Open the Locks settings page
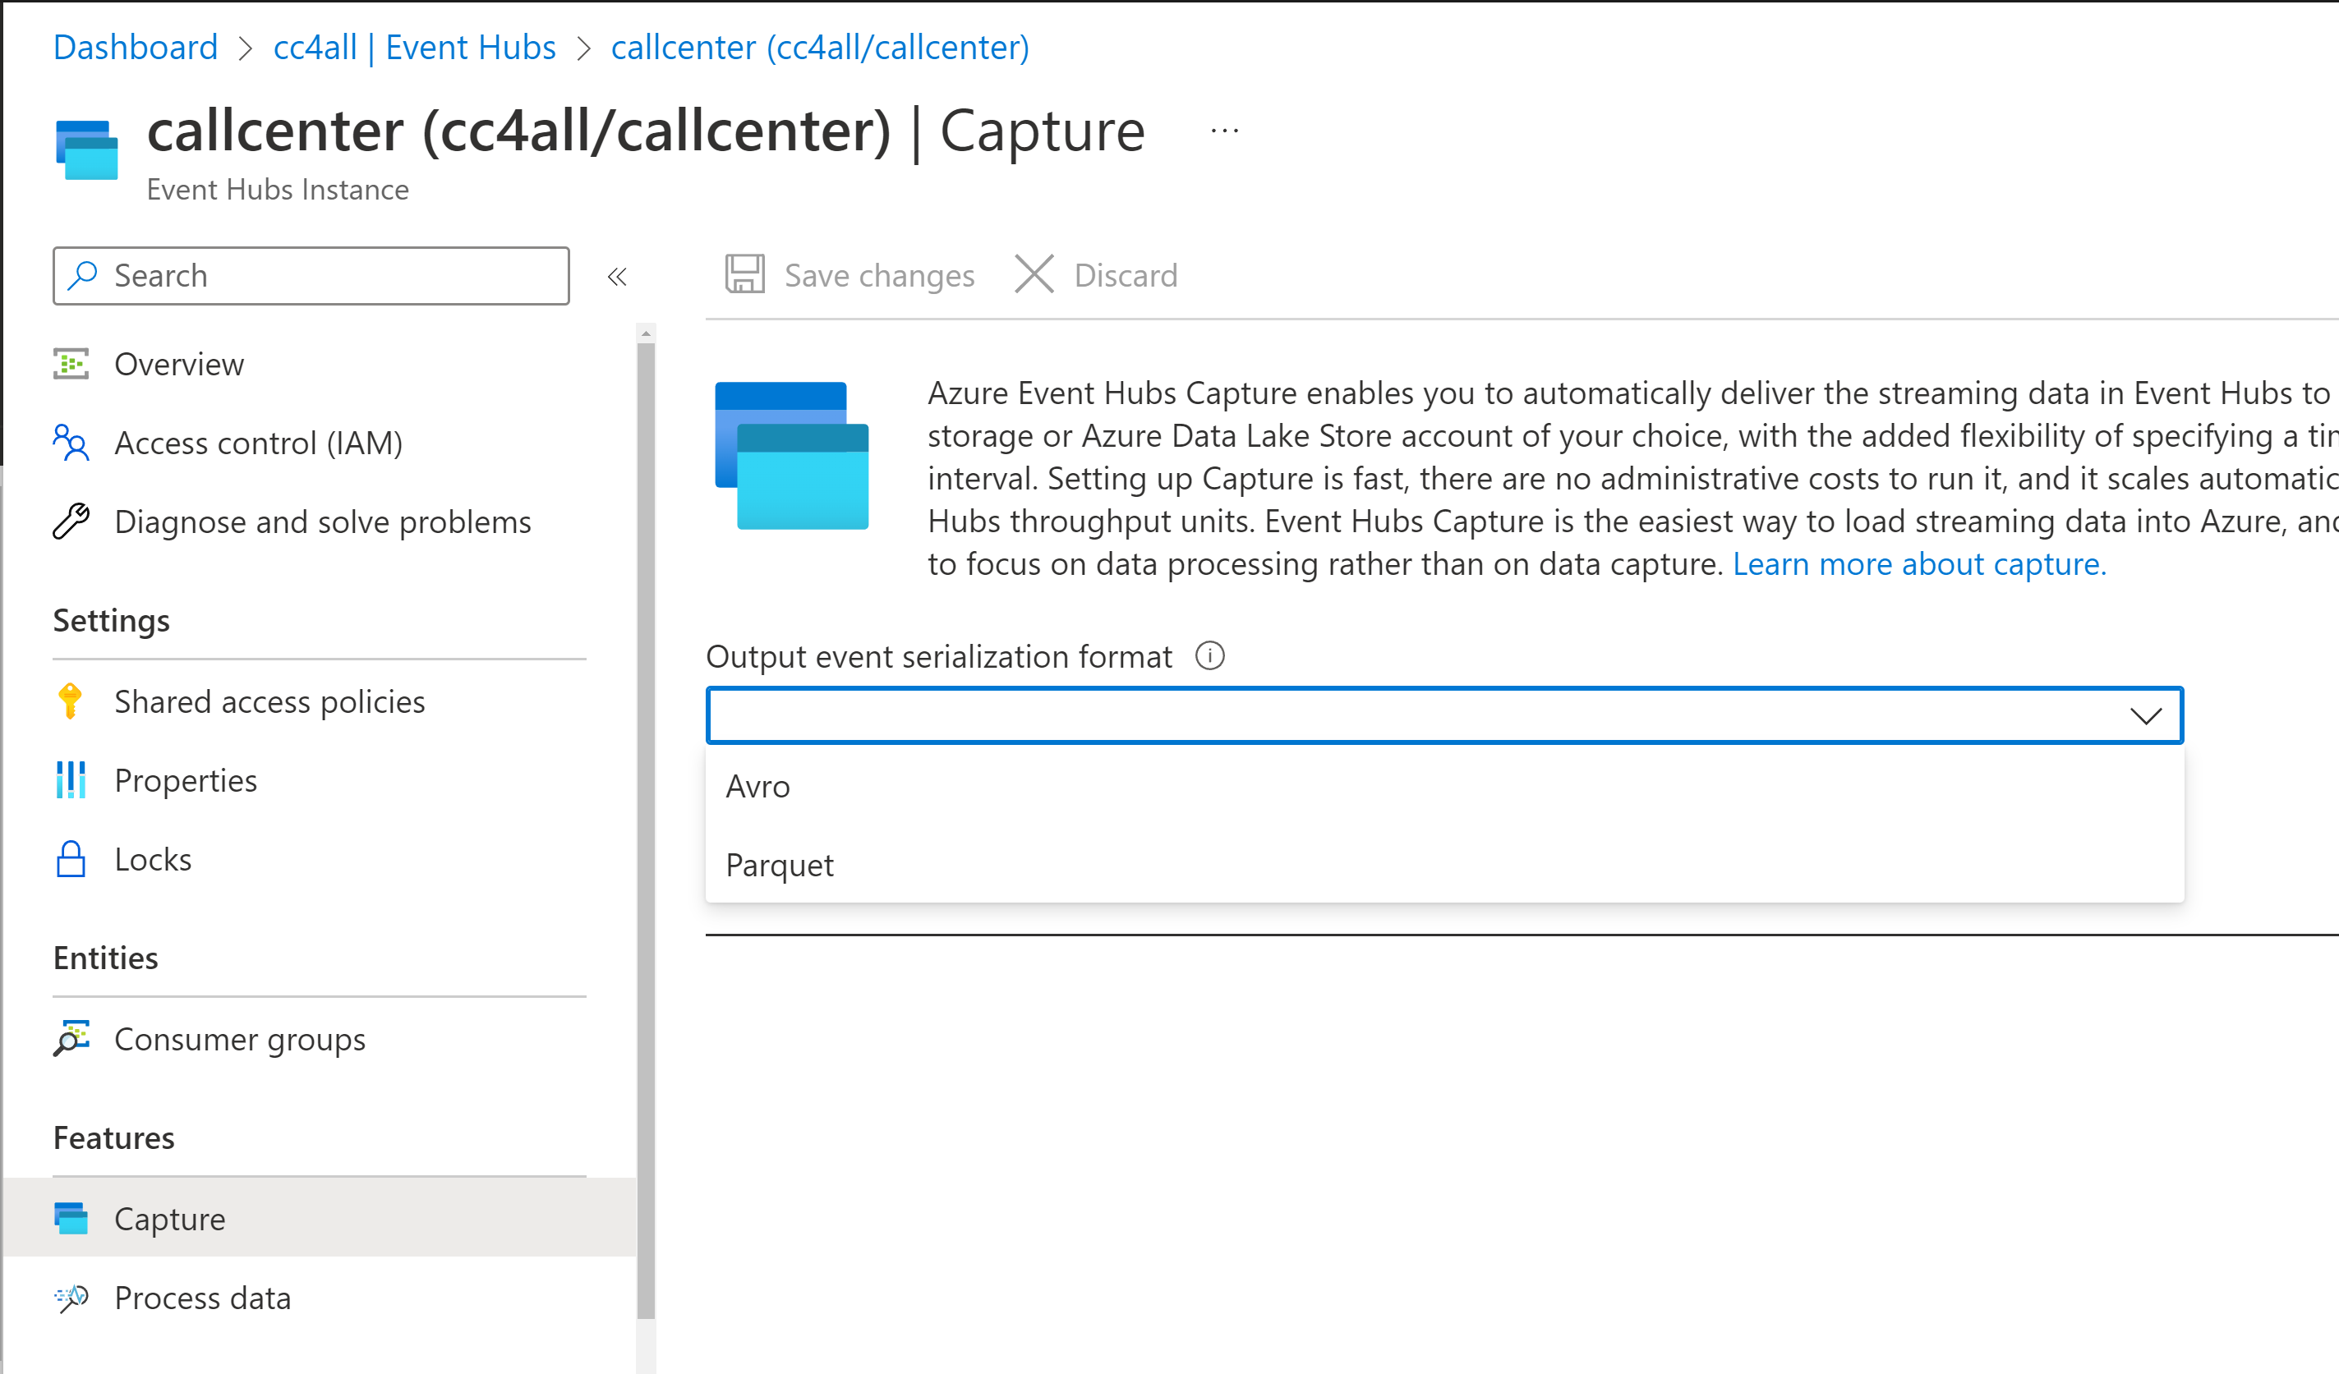Screen dimensions: 2339x1374 [x=153, y=859]
